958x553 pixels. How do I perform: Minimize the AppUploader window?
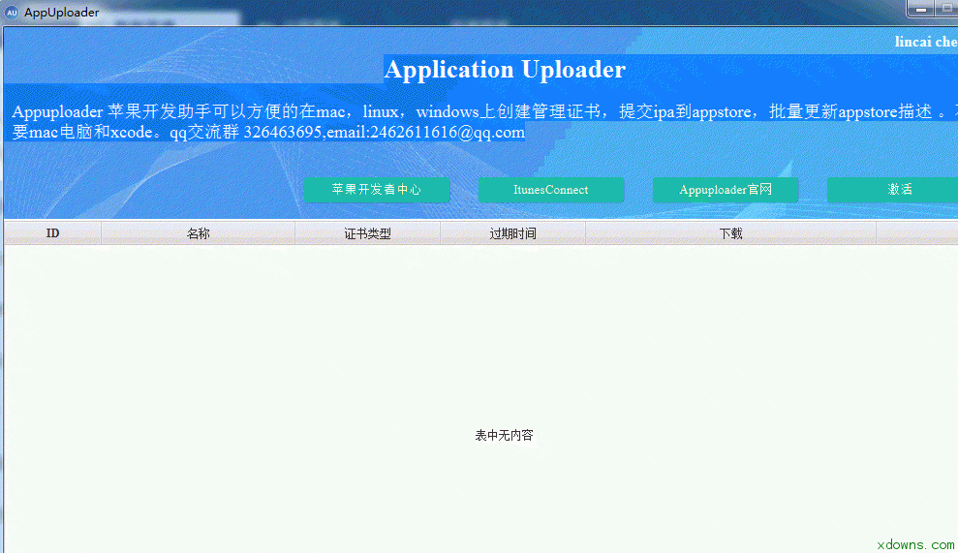coord(921,9)
